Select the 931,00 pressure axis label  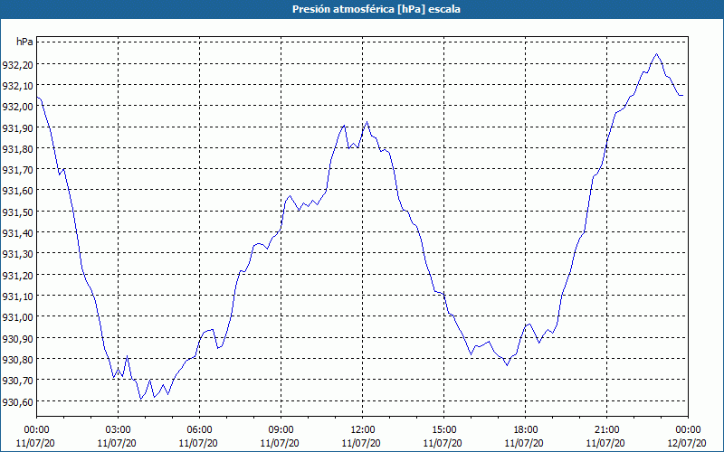(x=18, y=317)
